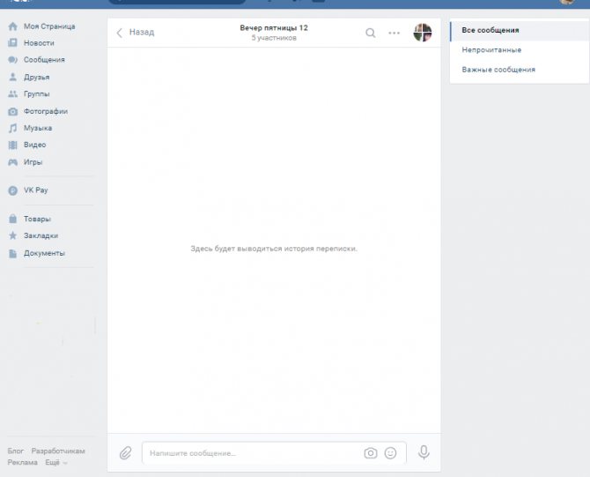The image size is (590, 477).
Task: Open Моя Страница from sidebar
Action: tap(49, 26)
